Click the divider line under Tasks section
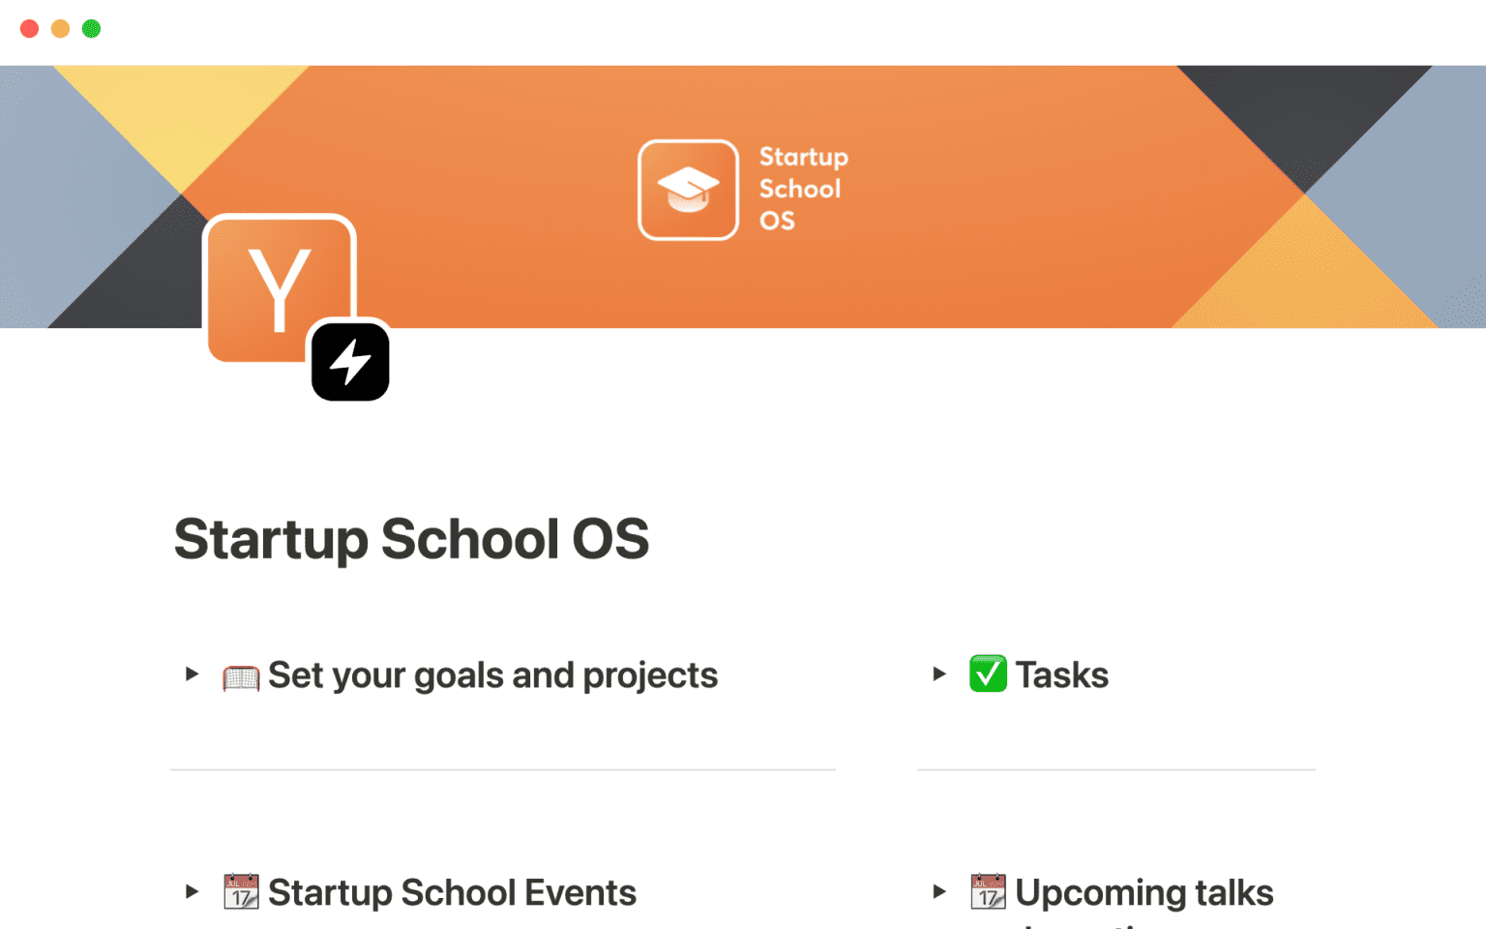1486x929 pixels. click(x=1114, y=769)
